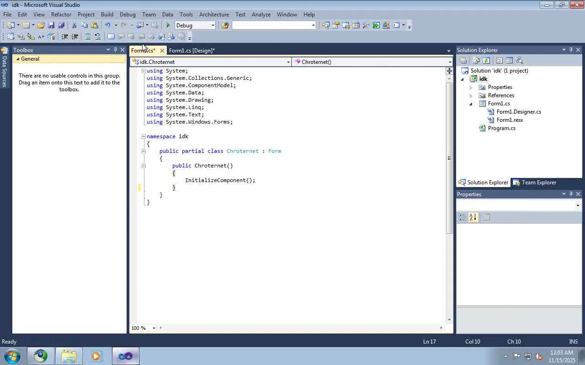585x365 pixels.
Task: Save the current file with the single floppy icon
Action: click(51, 26)
